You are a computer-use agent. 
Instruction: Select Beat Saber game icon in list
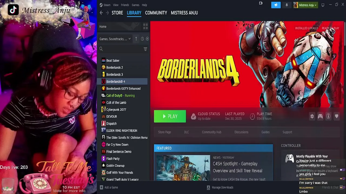click(x=103, y=60)
